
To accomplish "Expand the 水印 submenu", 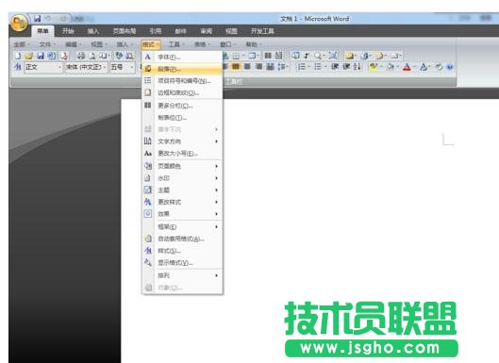I will [182, 178].
